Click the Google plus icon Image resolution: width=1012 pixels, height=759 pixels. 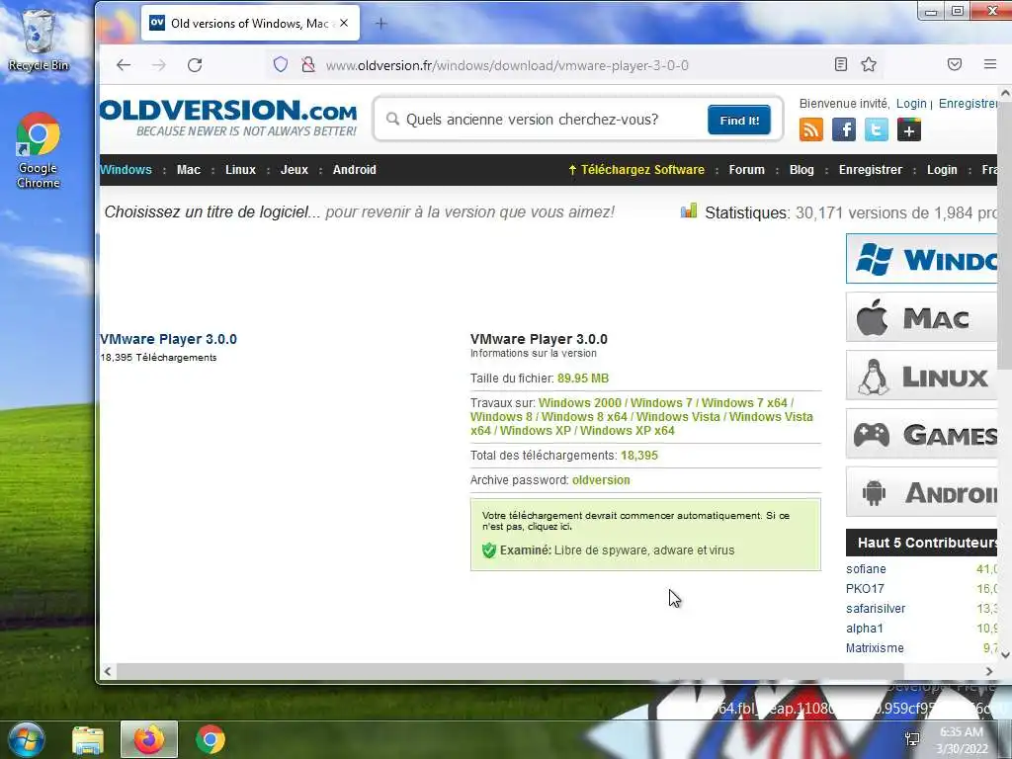909,129
